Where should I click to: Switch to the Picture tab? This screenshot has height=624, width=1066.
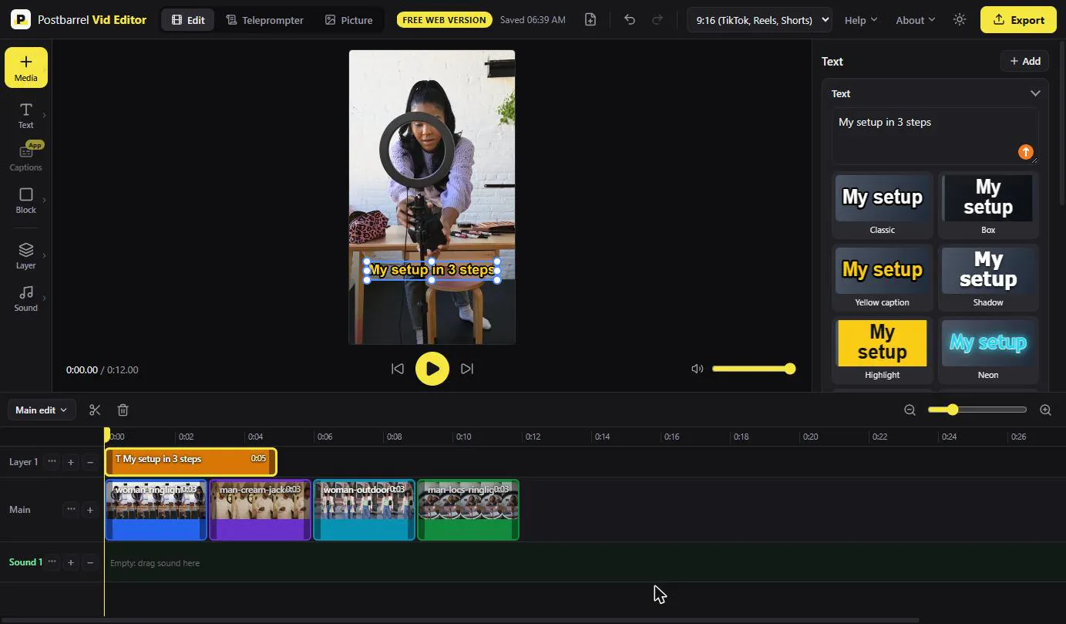349,20
